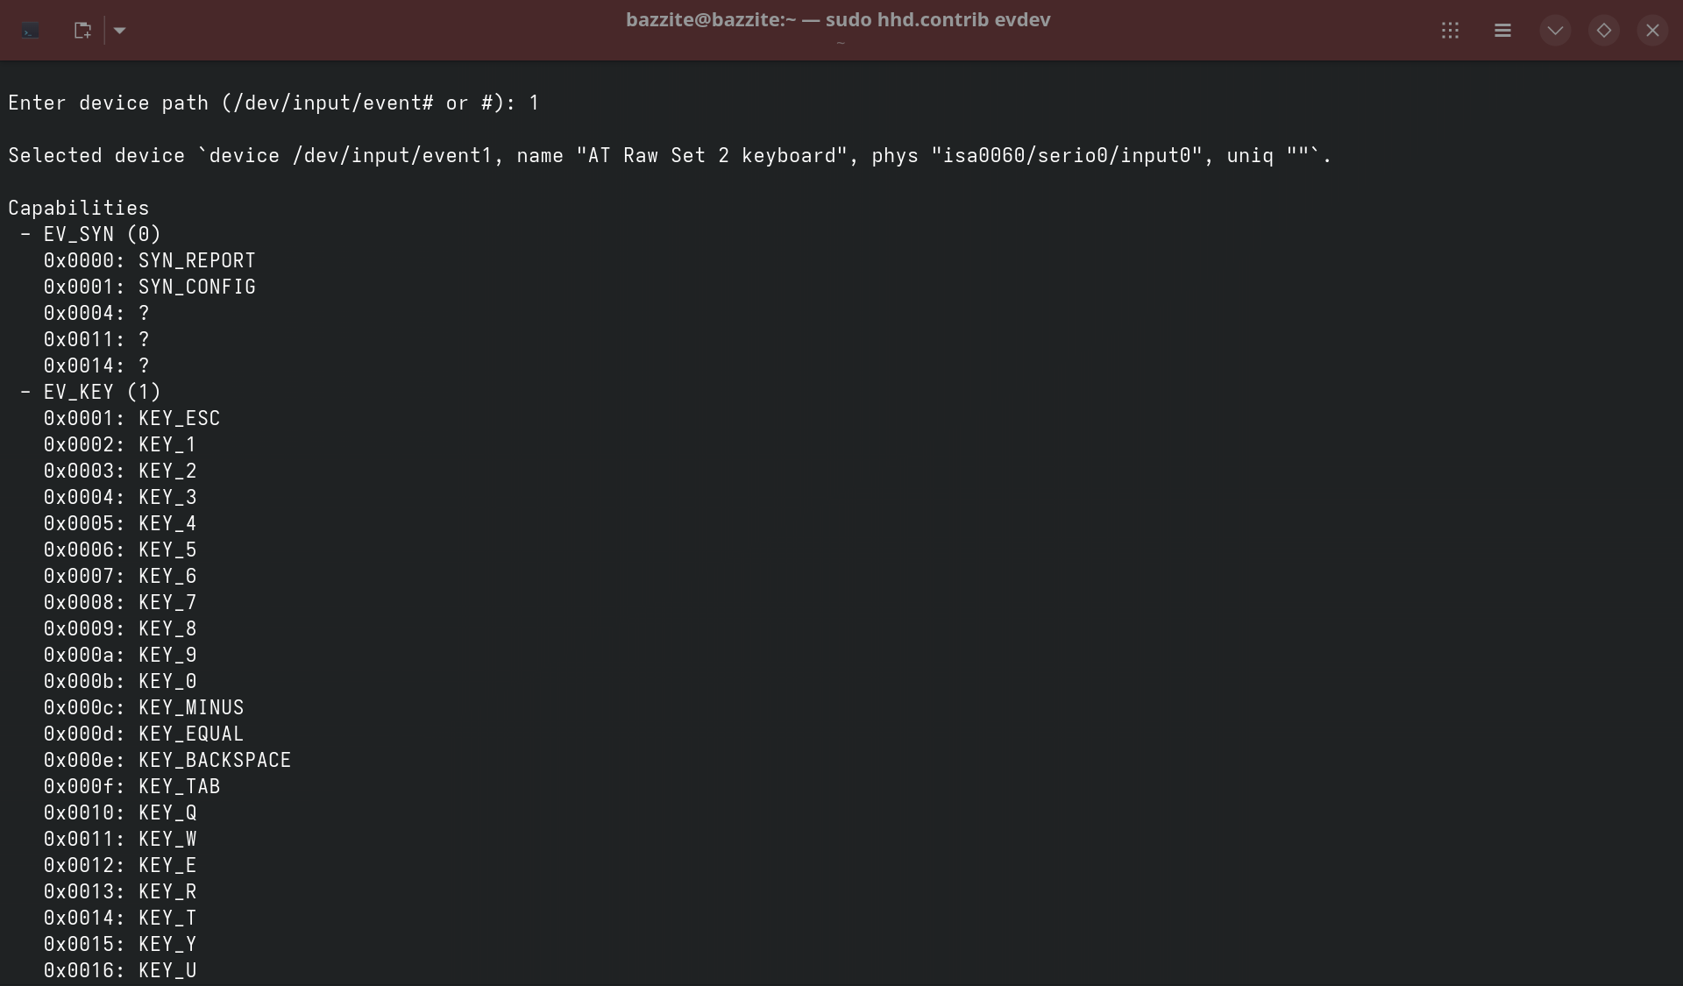This screenshot has width=1683, height=986.
Task: Open the hamburger main menu
Action: coord(1502,31)
